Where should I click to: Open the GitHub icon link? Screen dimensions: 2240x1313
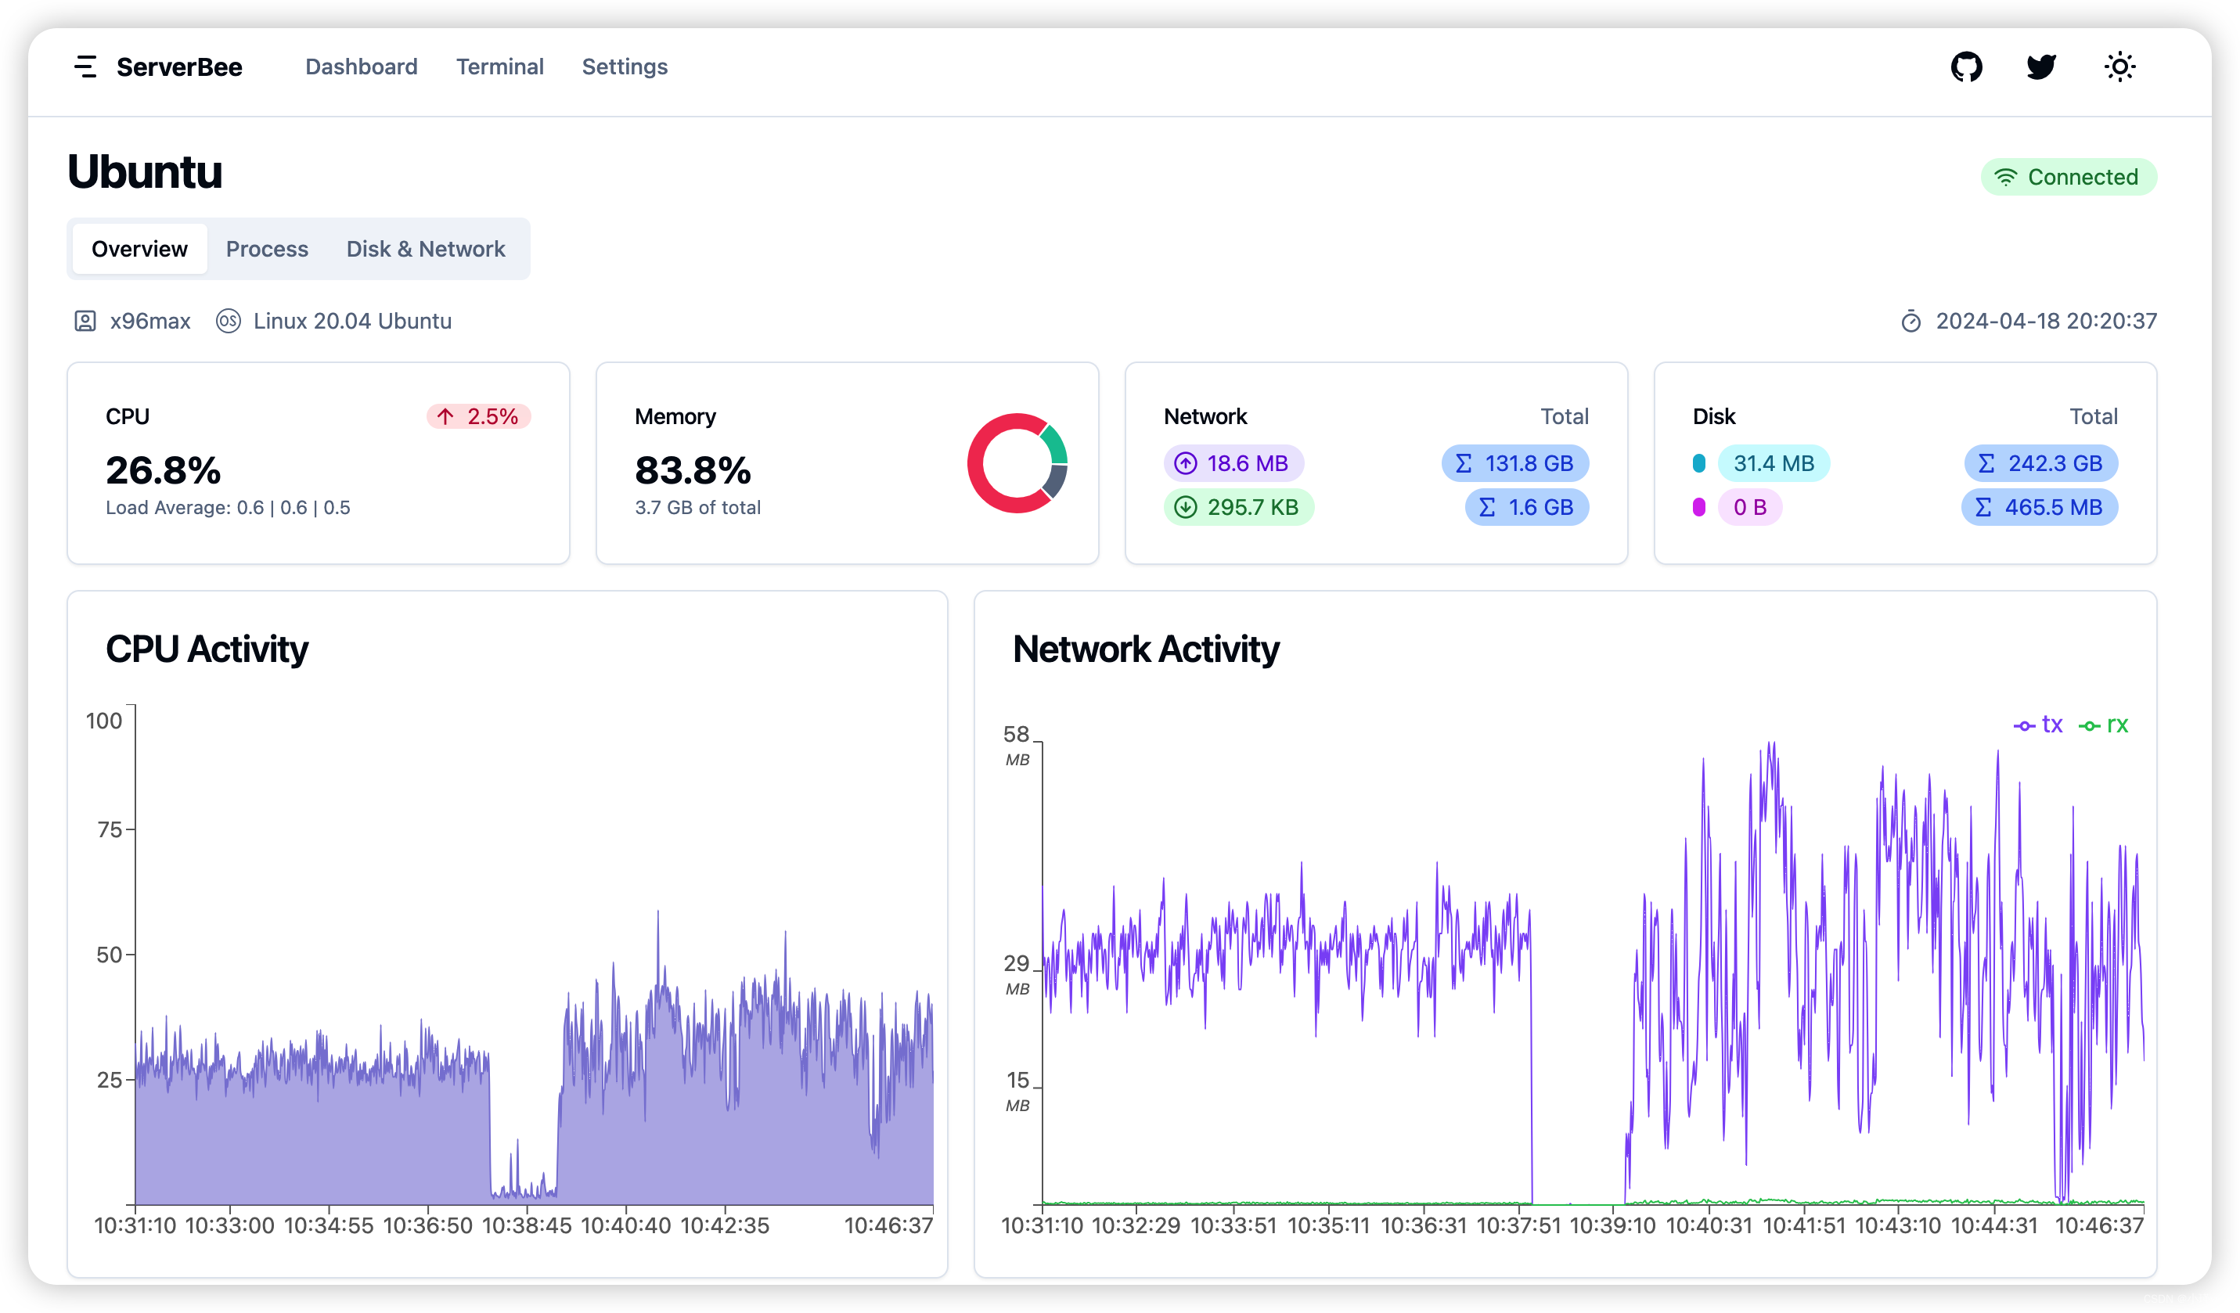pos(1965,67)
